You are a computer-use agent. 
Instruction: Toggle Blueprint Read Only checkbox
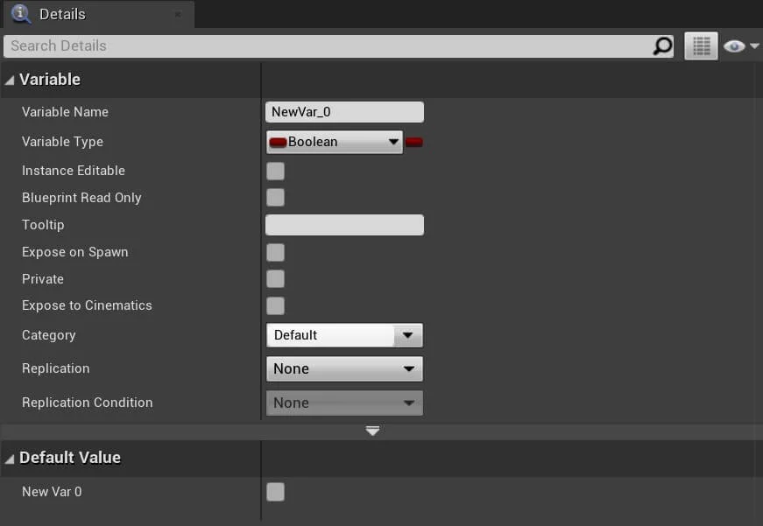coord(275,198)
